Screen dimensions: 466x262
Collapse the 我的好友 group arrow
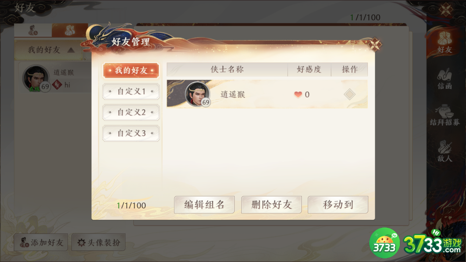point(71,50)
